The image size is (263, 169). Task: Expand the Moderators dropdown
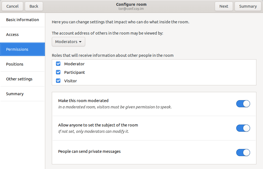(68, 42)
